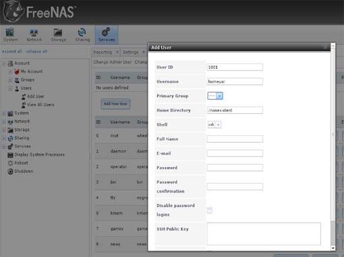Click the System tree node icon
The height and width of the screenshot is (257, 344).
pos(10,113)
